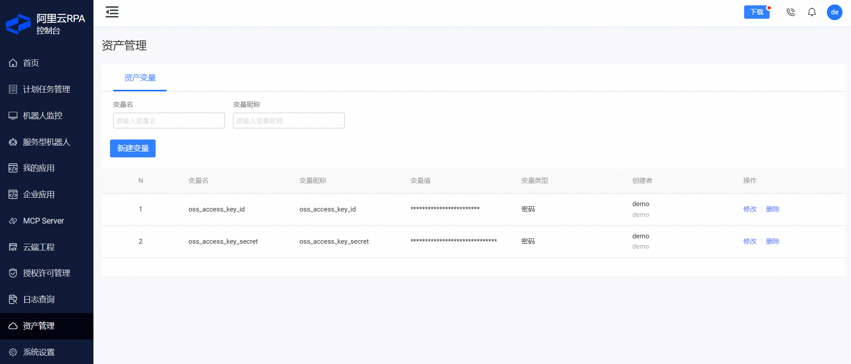This screenshot has height=364, width=851.
Task: Focus the 变量昵称 input field
Action: pos(289,121)
